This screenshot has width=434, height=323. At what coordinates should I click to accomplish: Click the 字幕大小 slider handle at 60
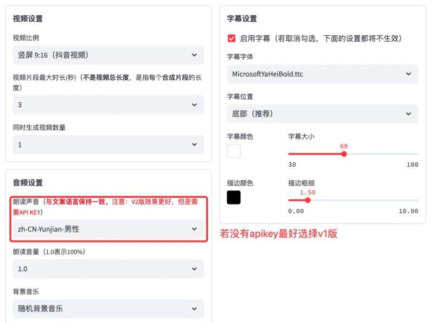tap(344, 154)
